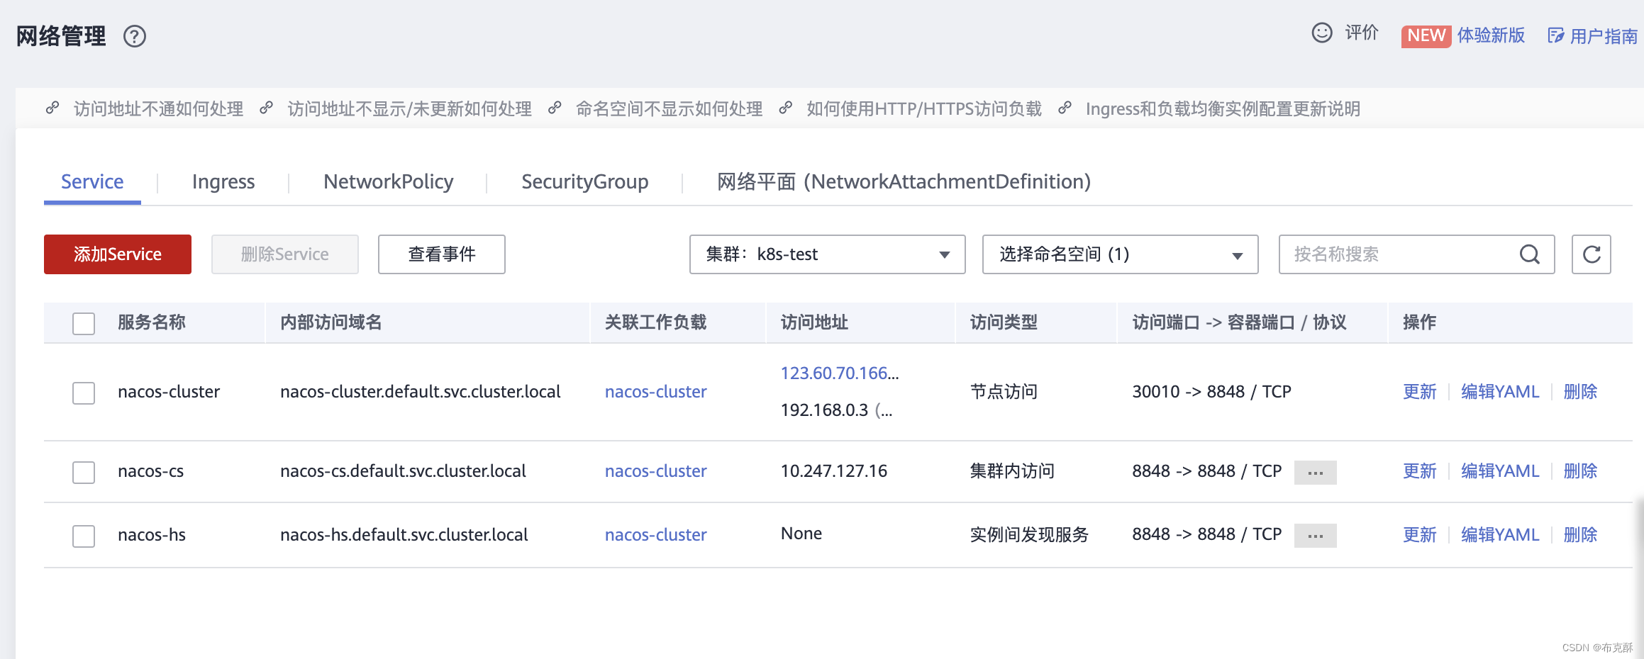Open 命名空间不显示如何处理 help link
Viewport: 1644px width, 659px height.
click(669, 109)
